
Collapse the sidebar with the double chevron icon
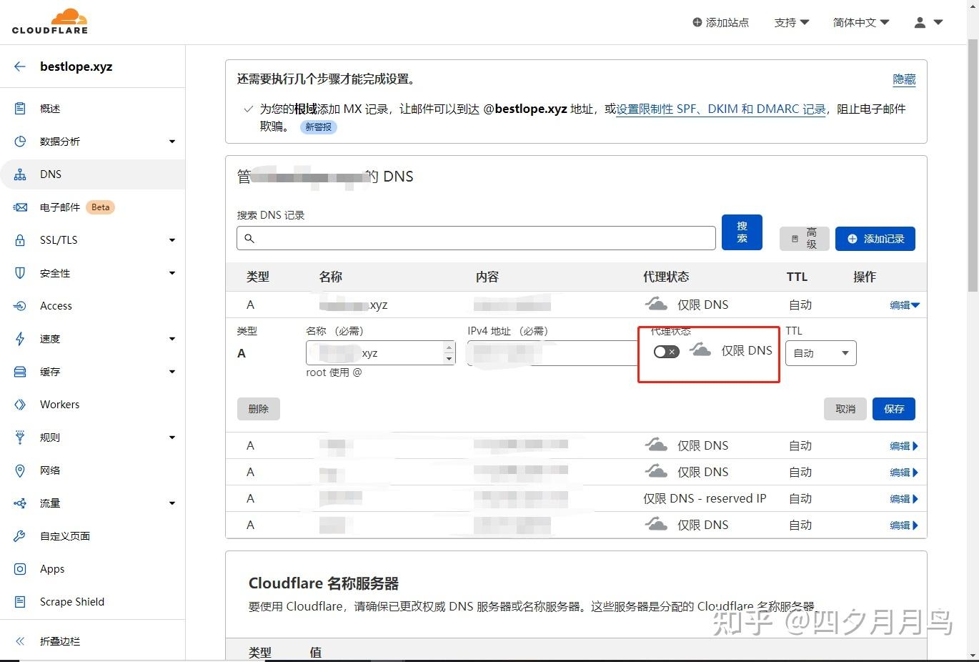click(x=20, y=641)
